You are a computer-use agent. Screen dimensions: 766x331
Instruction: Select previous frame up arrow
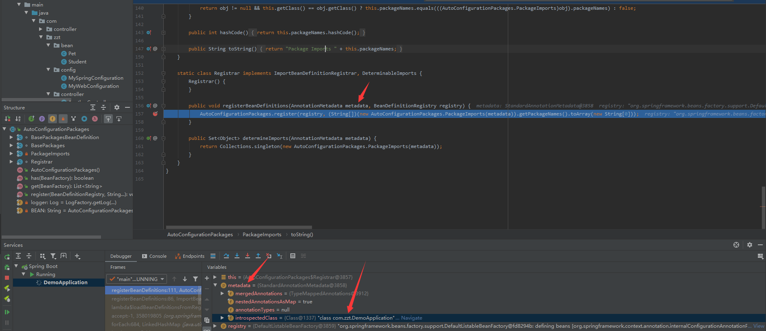pyautogui.click(x=174, y=279)
